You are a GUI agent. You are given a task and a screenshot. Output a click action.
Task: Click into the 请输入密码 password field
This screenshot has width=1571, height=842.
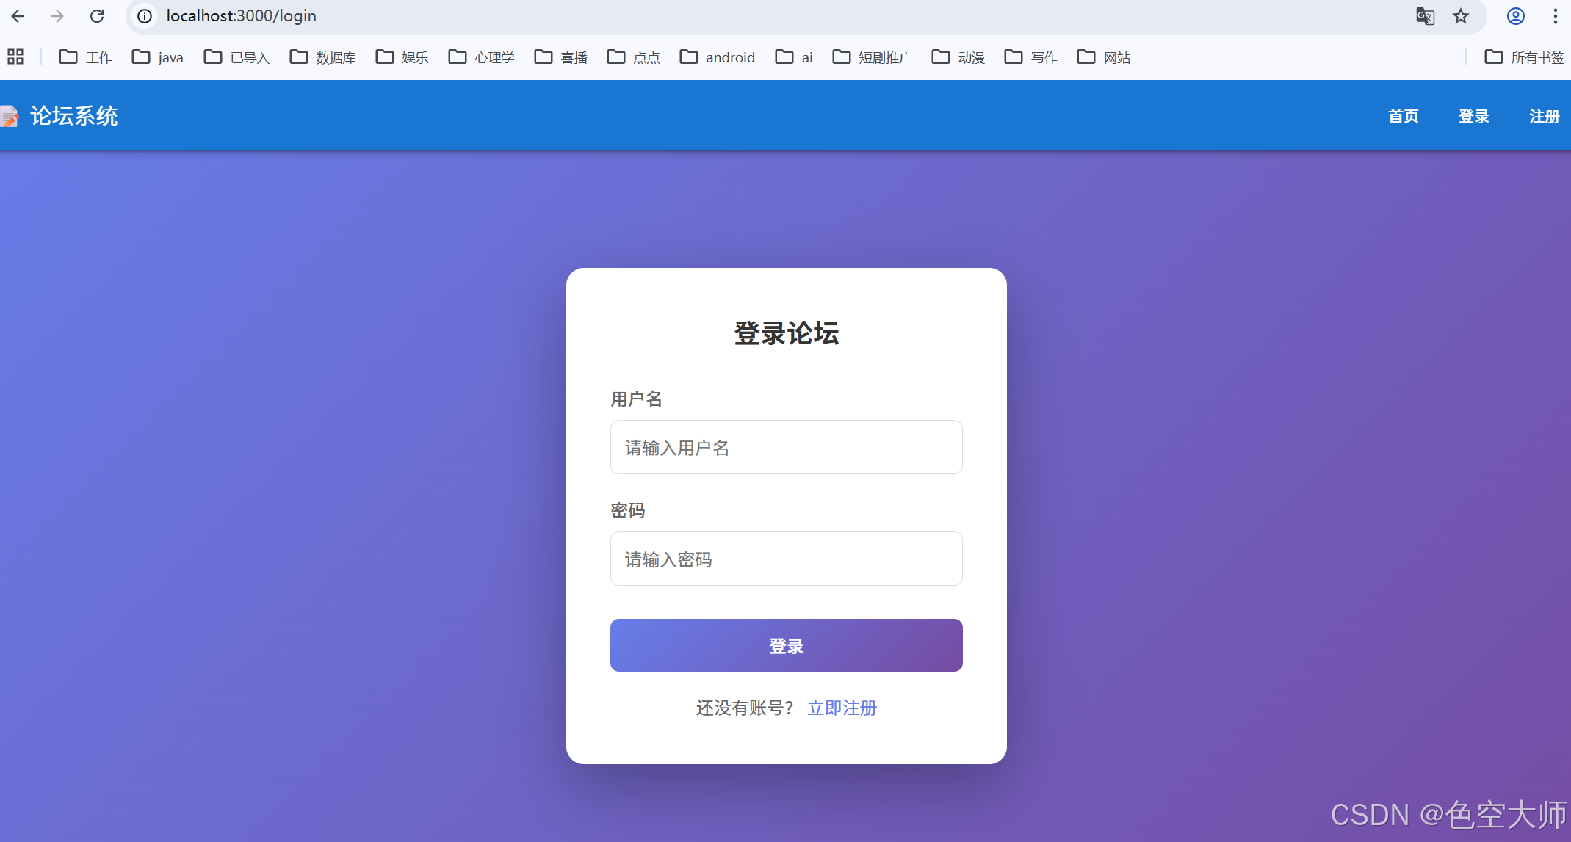[x=786, y=559]
